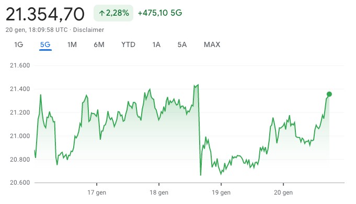Screen dimensions: 356x204
Task: Click the 21.400 y-axis label
Action: click(x=20, y=89)
